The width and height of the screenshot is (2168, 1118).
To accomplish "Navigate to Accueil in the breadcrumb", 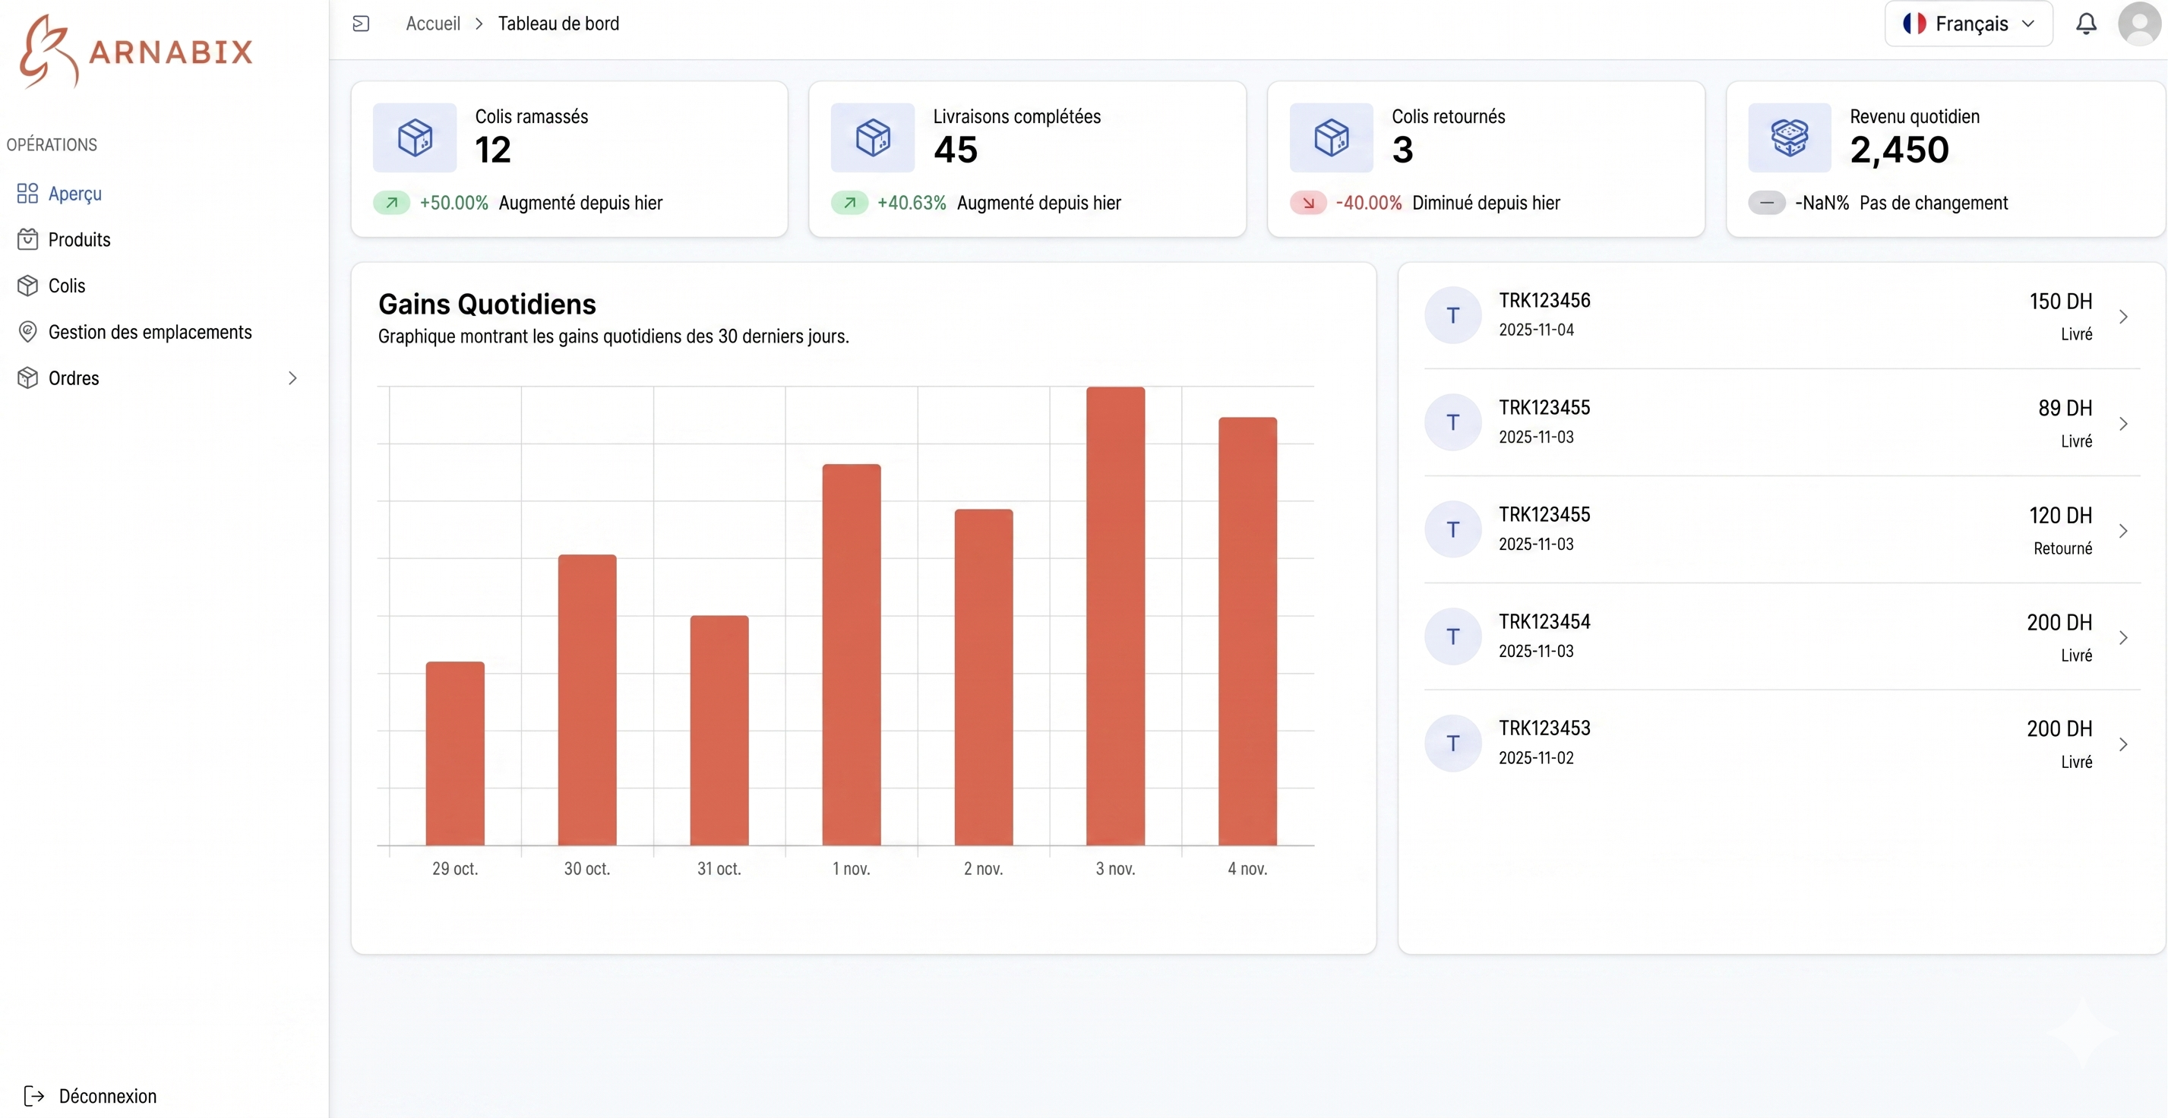I will pyautogui.click(x=431, y=24).
